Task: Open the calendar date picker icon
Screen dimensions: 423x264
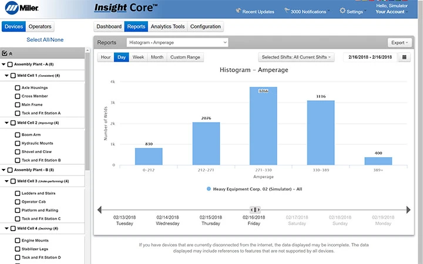Action: tap(404, 57)
